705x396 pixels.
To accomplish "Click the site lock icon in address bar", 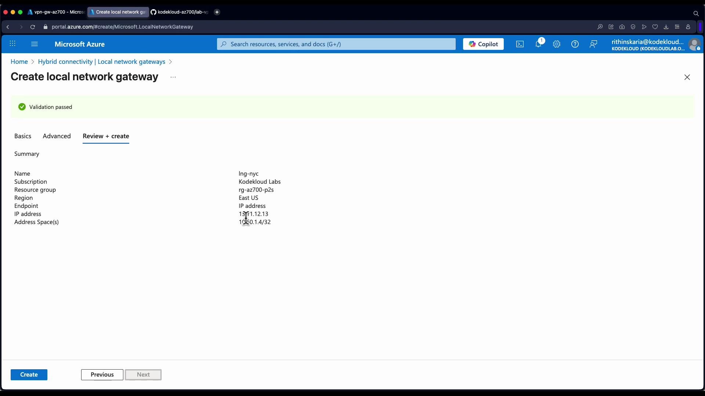I will click(x=46, y=27).
